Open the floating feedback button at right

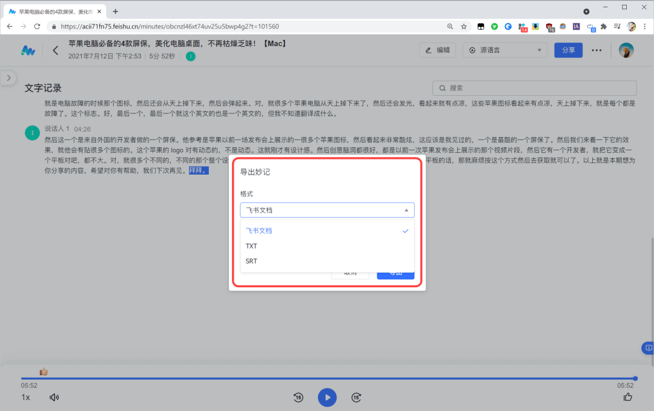coord(648,347)
